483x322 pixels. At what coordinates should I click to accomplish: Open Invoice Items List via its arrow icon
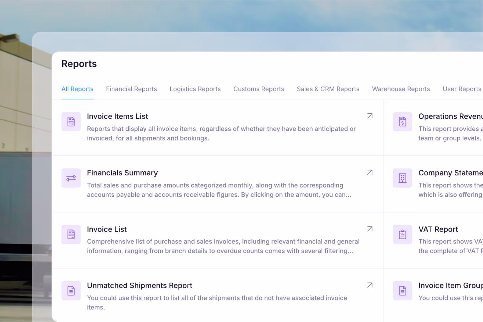click(370, 116)
